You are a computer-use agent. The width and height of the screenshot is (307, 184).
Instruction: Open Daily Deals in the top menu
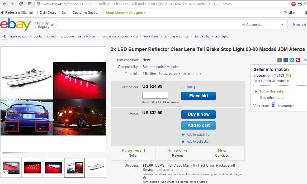[48, 13]
